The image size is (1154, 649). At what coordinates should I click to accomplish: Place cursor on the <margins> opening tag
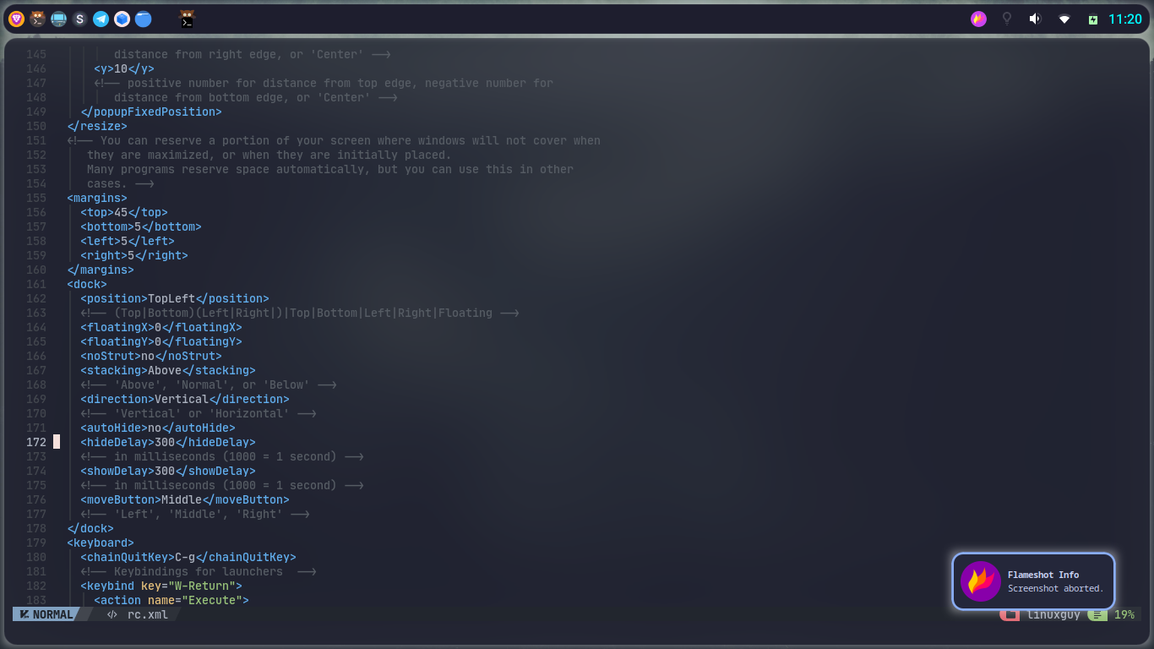click(x=97, y=199)
